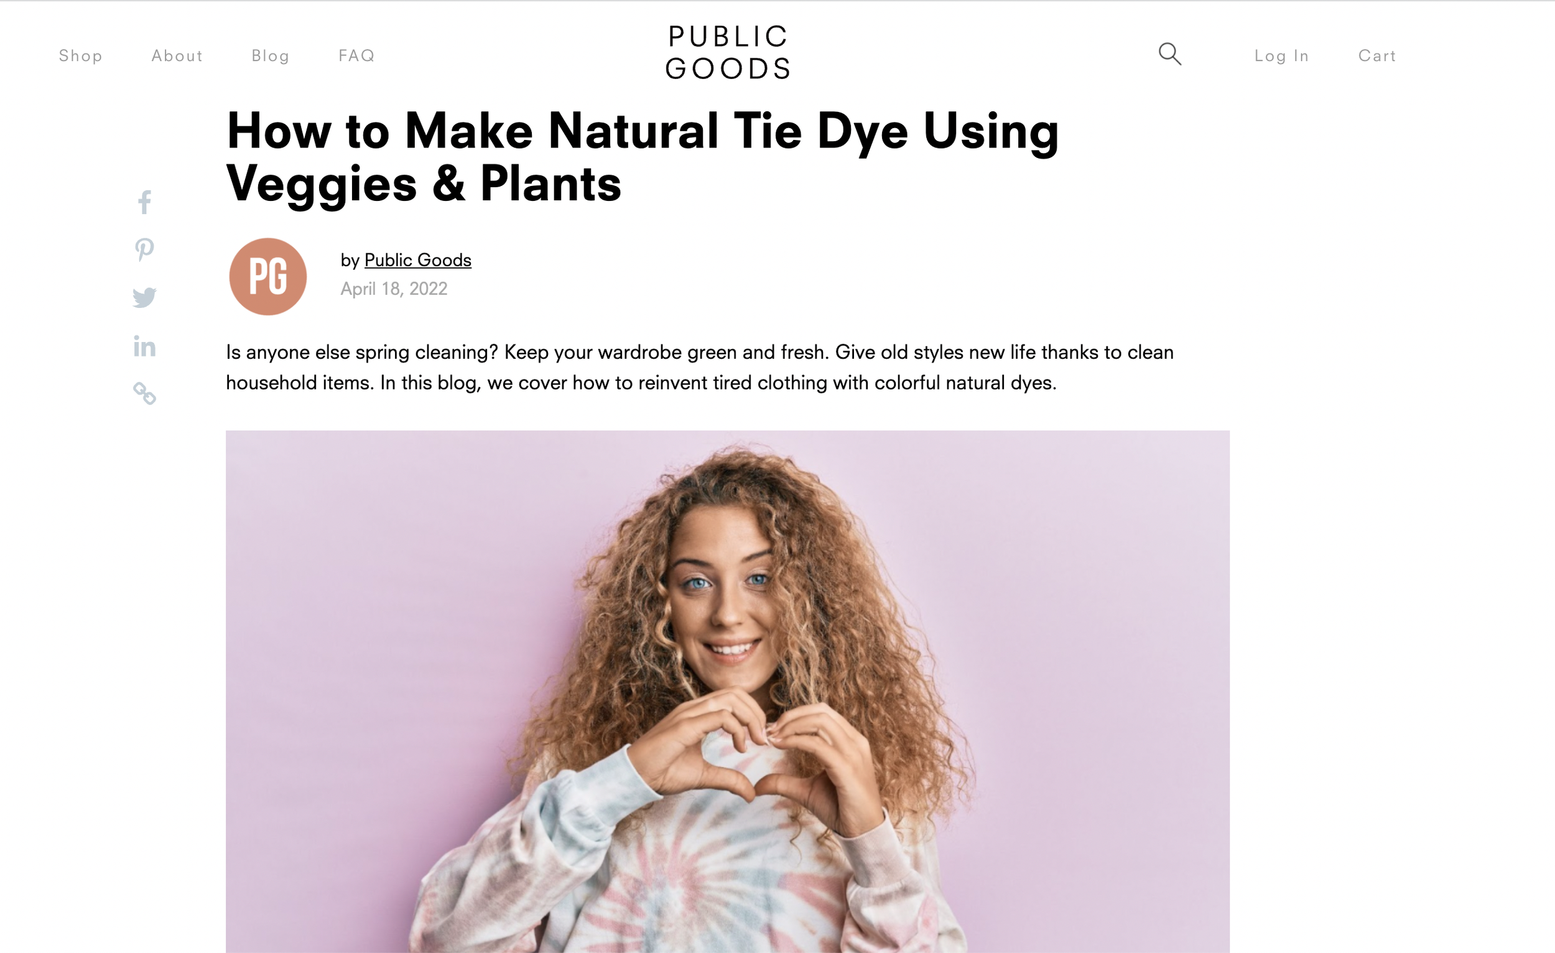Open the Cart

1377,55
